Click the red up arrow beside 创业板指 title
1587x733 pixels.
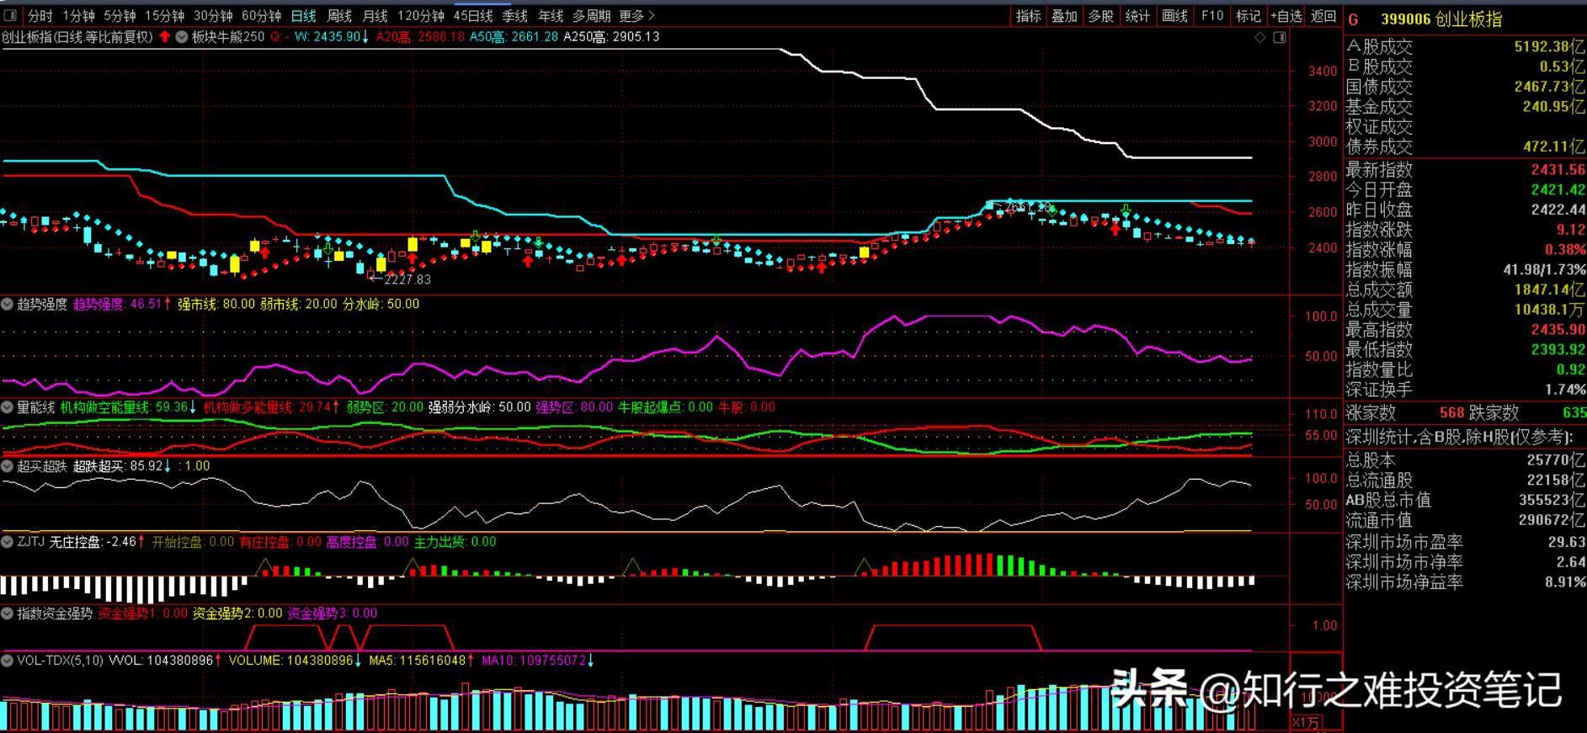(x=165, y=37)
